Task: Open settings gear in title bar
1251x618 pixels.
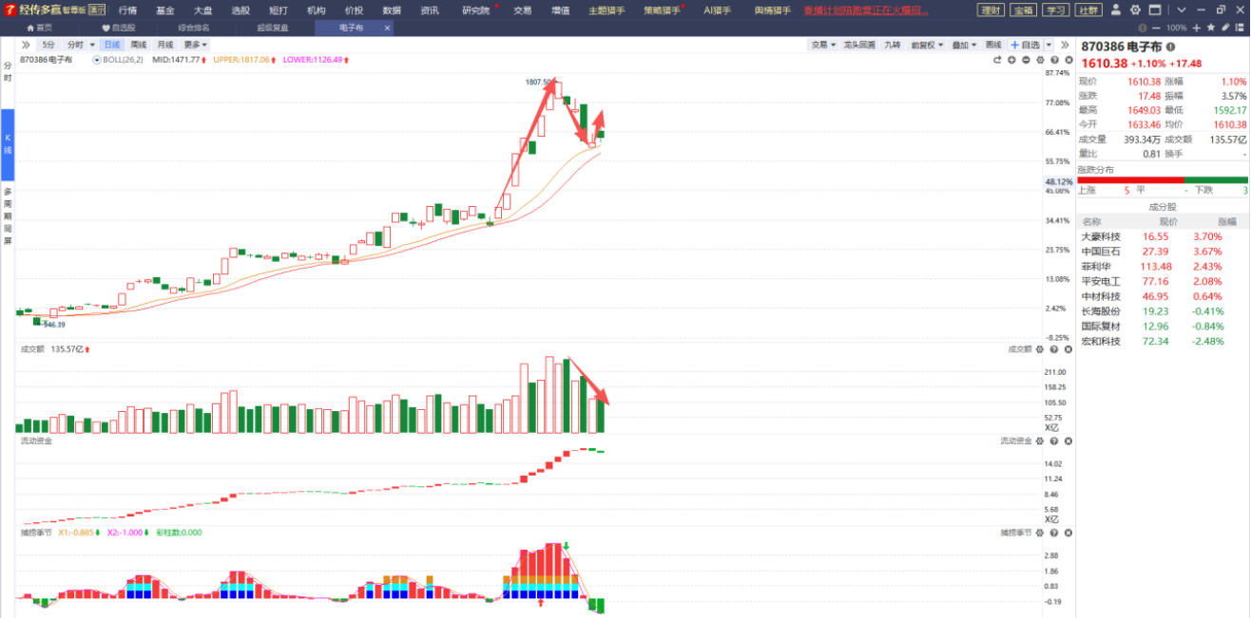Action: [1135, 9]
